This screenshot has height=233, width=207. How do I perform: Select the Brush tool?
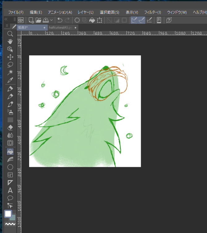click(x=10, y=104)
